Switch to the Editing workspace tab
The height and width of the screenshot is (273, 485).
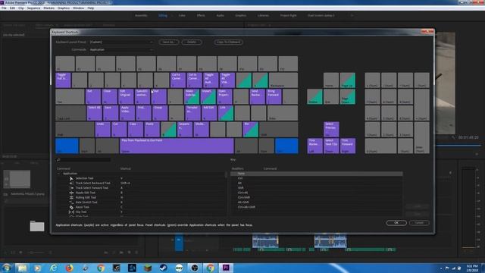(163, 15)
